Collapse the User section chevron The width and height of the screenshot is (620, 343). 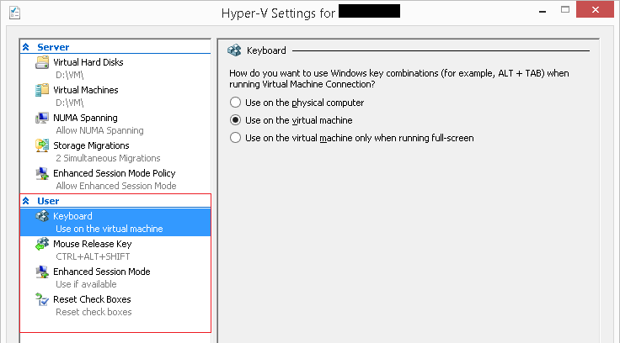pos(26,201)
